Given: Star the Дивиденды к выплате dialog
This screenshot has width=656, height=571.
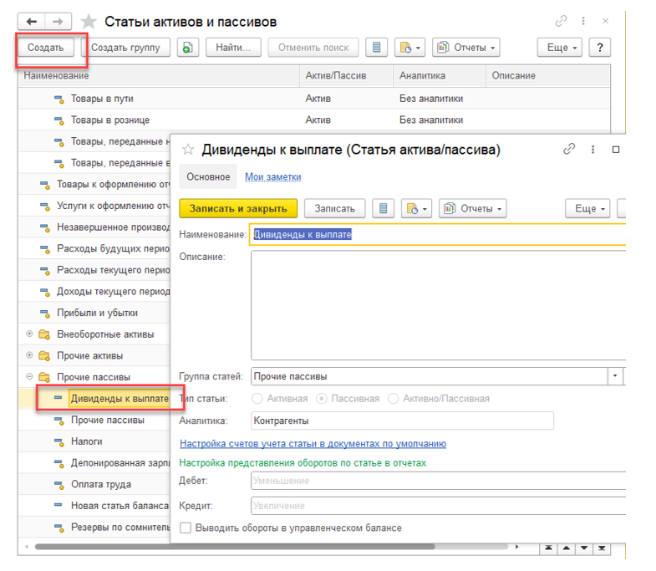Looking at the screenshot, I should [188, 150].
